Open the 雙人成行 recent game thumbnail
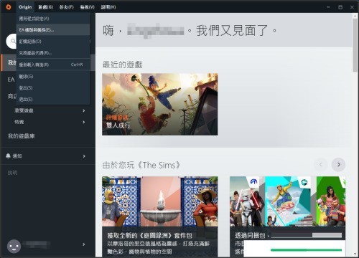 click(x=160, y=104)
